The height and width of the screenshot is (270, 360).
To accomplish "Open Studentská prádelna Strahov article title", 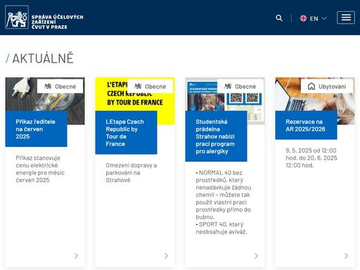I will (215, 136).
